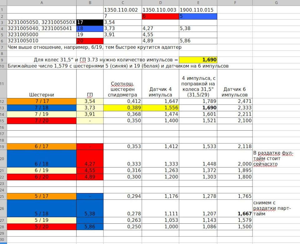This screenshot has height=244, width=300.
Task: Click the value 2,471 in column F
Action: point(235,101)
